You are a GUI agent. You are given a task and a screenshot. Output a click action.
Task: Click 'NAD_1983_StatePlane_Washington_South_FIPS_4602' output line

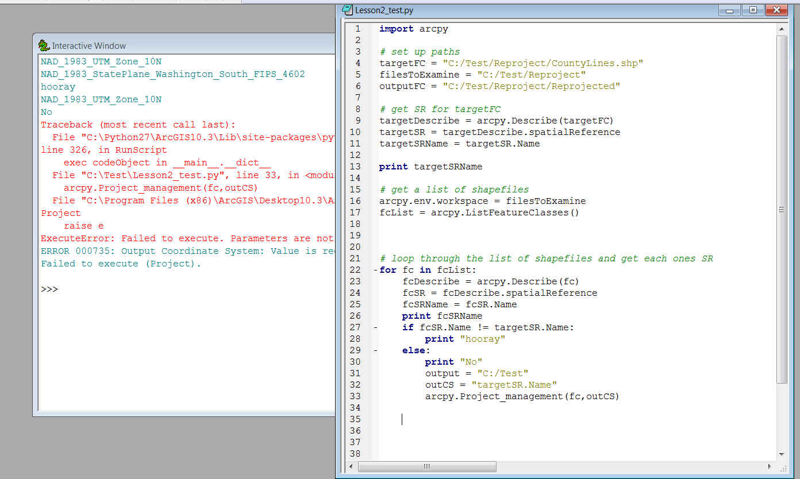(173, 74)
